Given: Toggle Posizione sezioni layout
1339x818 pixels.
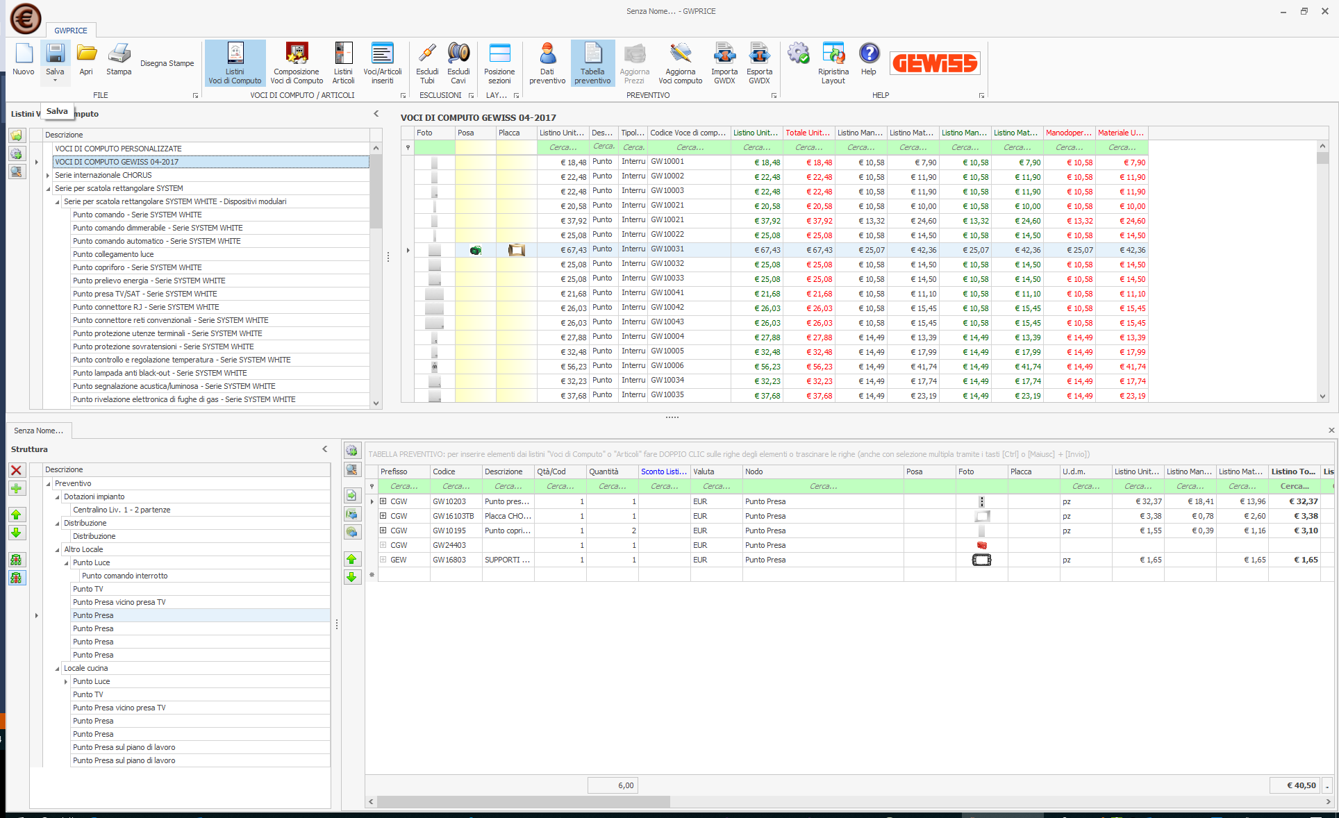Looking at the screenshot, I should click(499, 63).
